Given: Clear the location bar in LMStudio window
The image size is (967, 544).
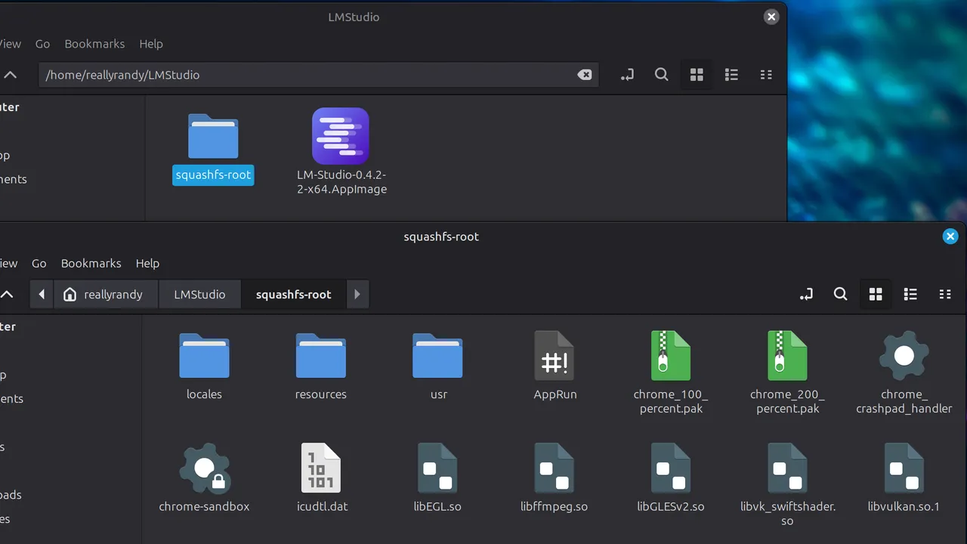Looking at the screenshot, I should tap(585, 75).
